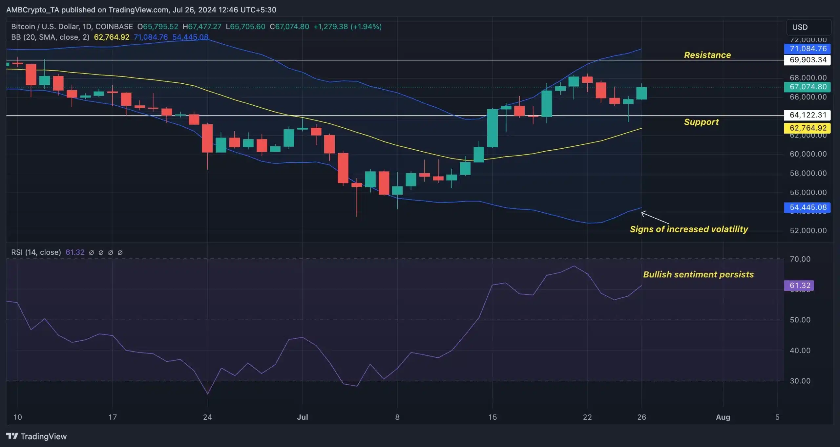Viewport: 840px width, 447px height.
Task: Click the TradingView wordmark at bottom left
Action: point(44,436)
